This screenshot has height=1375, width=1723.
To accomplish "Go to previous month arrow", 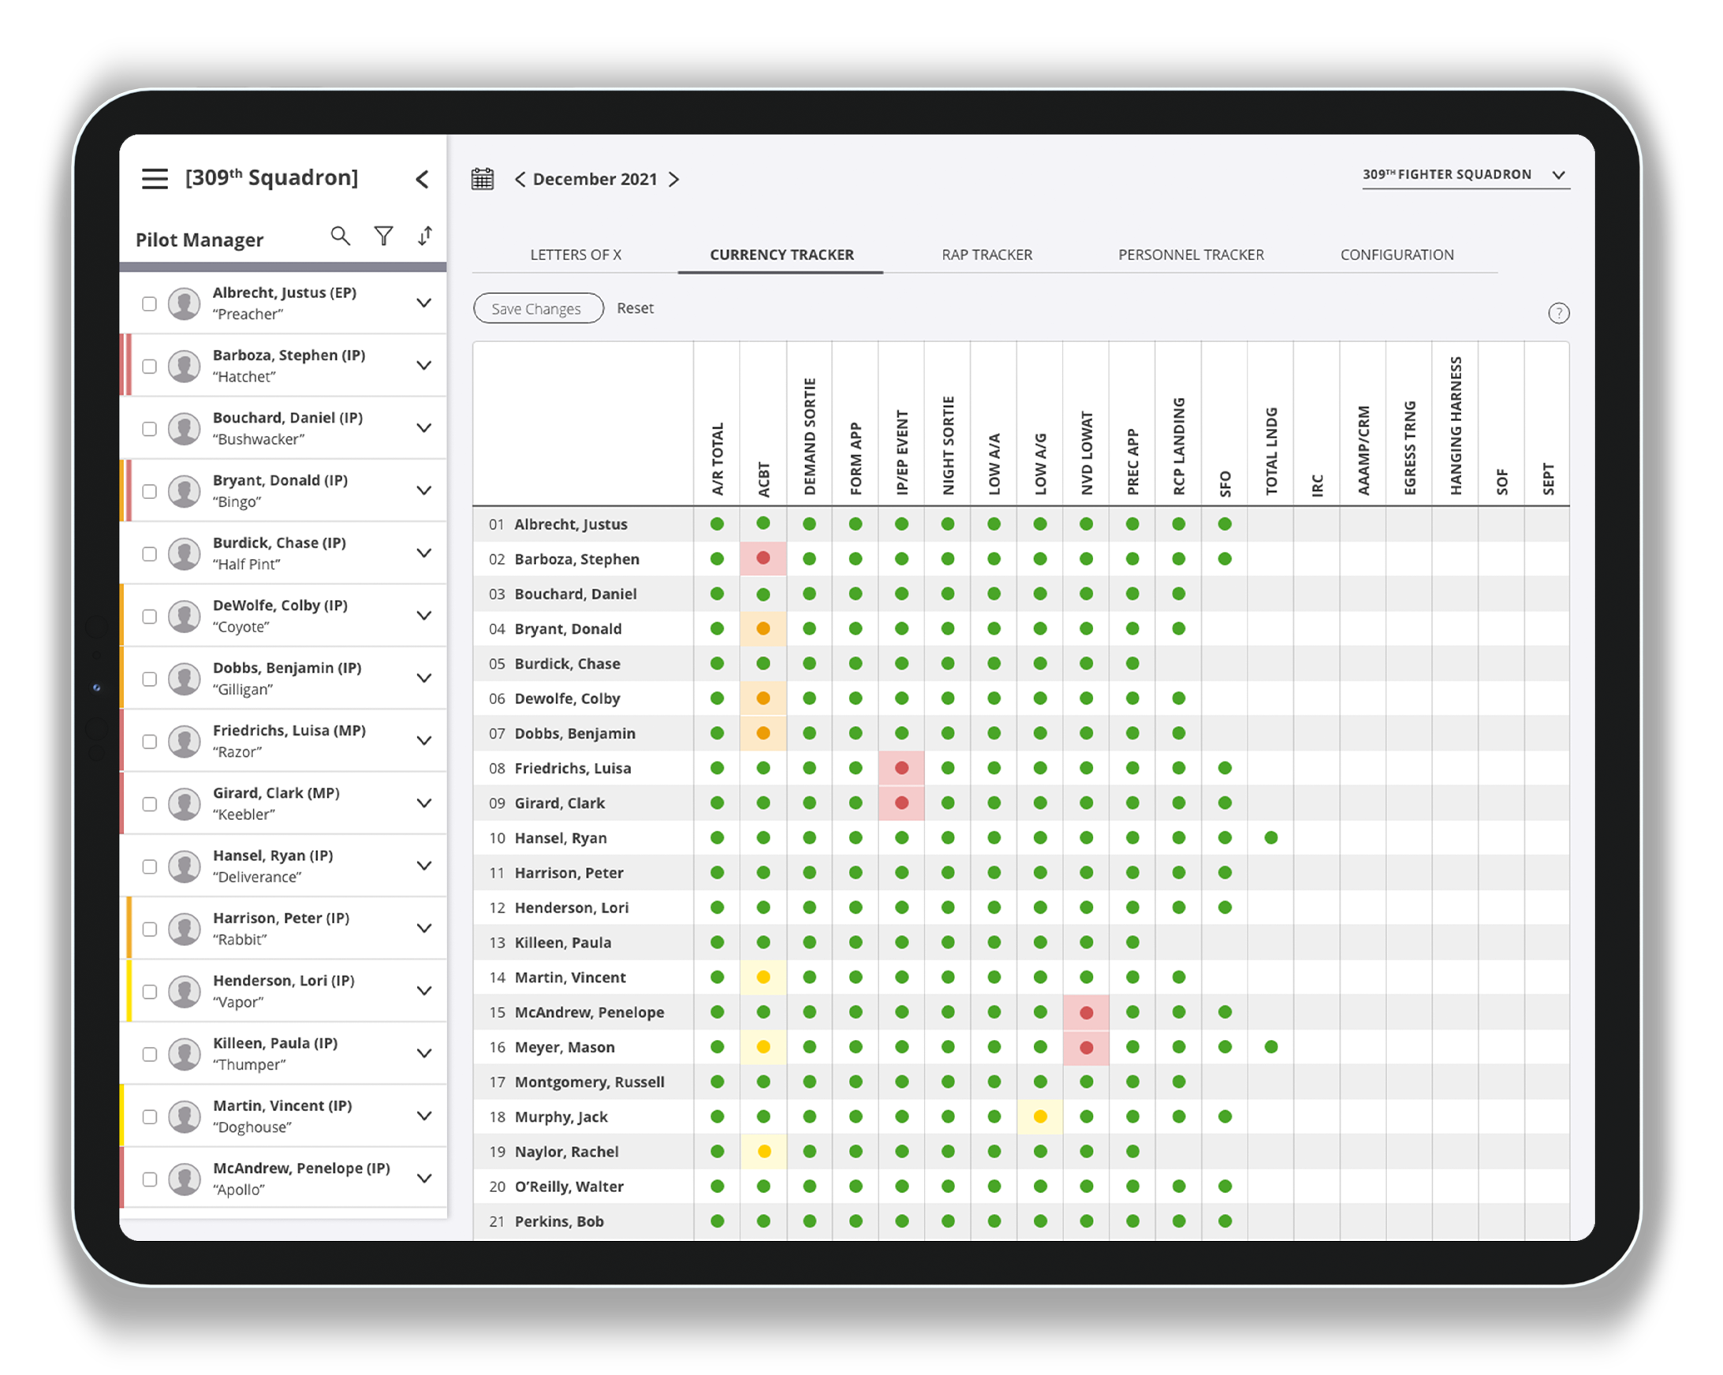I will (x=520, y=179).
